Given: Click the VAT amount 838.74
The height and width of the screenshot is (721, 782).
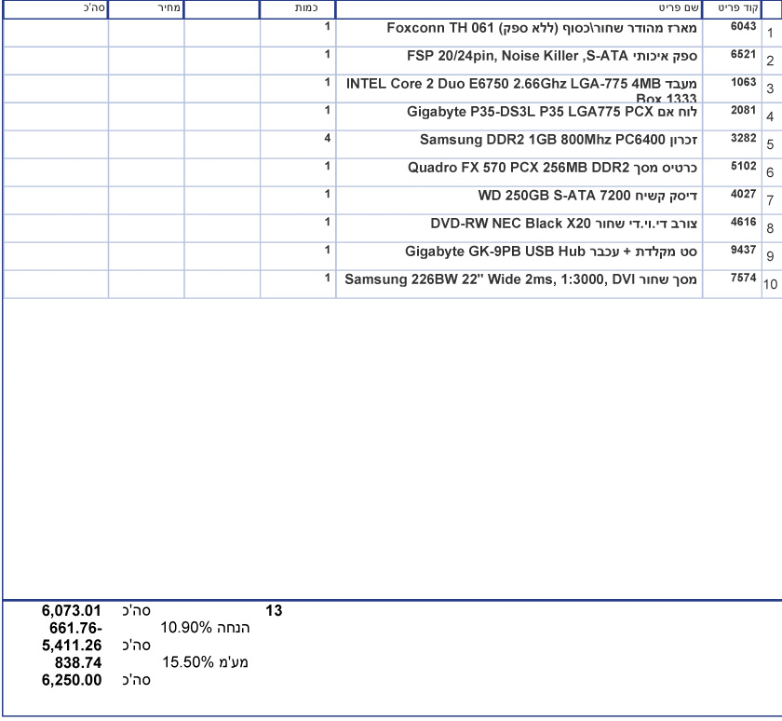Looking at the screenshot, I should pos(78,663).
